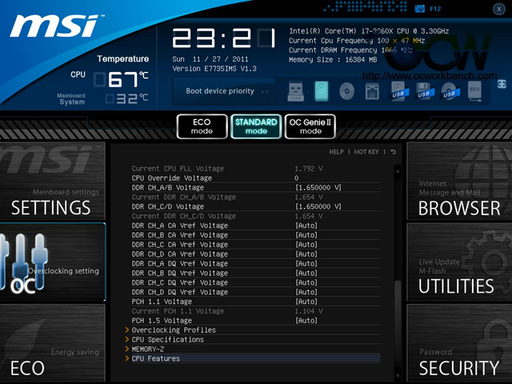Open the BROWSER tile
This screenshot has width=512, height=384.
tap(459, 181)
